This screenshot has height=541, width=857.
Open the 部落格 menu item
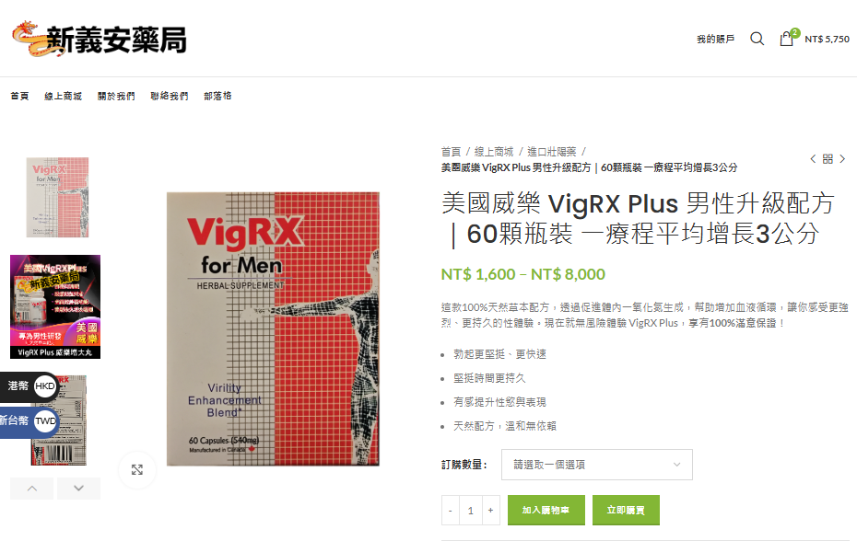[217, 96]
